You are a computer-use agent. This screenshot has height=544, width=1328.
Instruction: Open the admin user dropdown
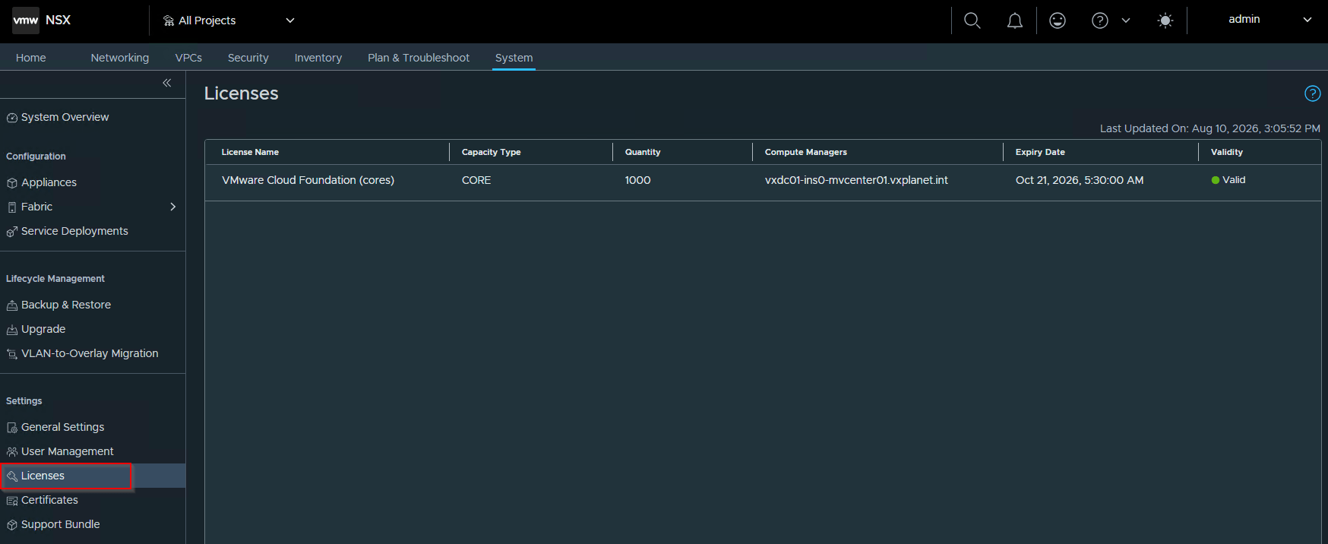(1270, 19)
